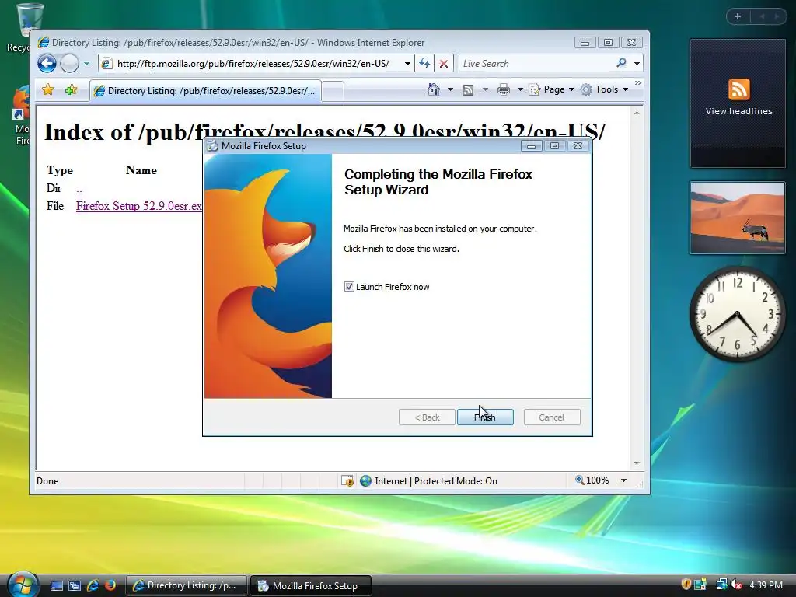Click scrollbar down arrow in Internet Explorer
Image resolution: width=796 pixels, height=597 pixels.
coord(636,463)
